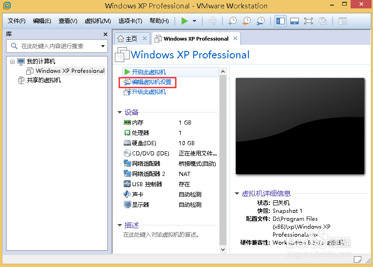Open the power options dropdown arrow
Screen dimensions: 373x267
[x=194, y=21]
